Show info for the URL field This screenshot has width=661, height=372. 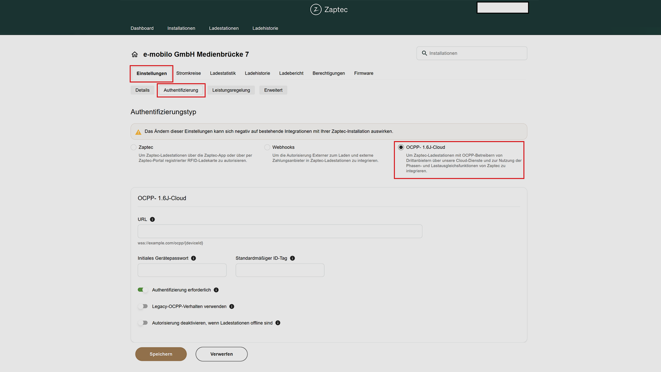click(x=153, y=219)
